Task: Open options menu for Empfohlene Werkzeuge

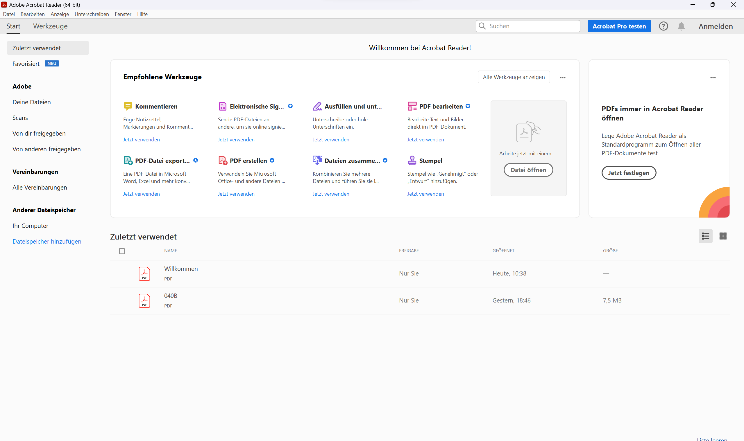Action: tap(563, 78)
